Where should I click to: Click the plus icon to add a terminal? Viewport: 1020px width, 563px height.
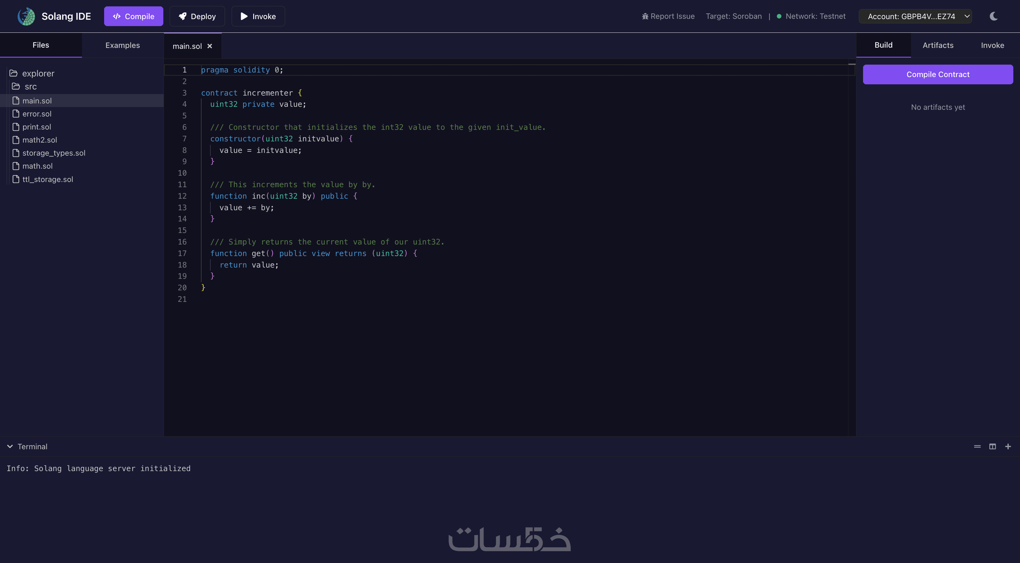click(1008, 446)
